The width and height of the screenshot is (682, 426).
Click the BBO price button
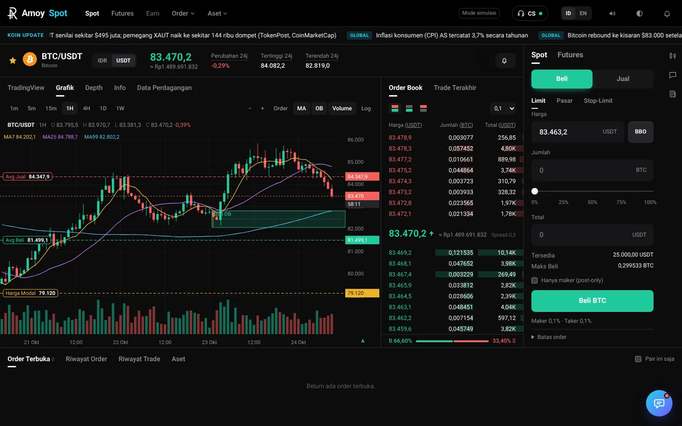point(641,132)
